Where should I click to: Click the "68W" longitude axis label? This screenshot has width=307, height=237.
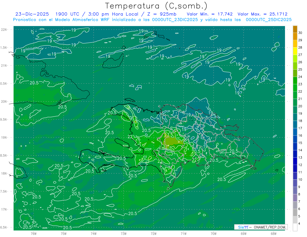[x=273, y=234]
